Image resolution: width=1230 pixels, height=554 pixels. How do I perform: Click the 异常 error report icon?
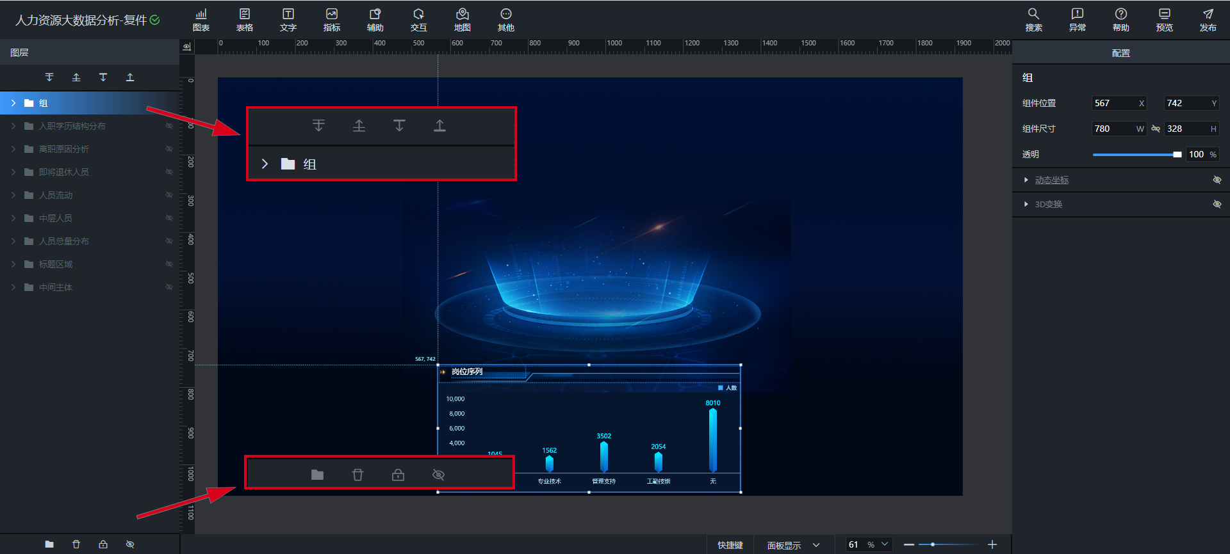pos(1077,20)
